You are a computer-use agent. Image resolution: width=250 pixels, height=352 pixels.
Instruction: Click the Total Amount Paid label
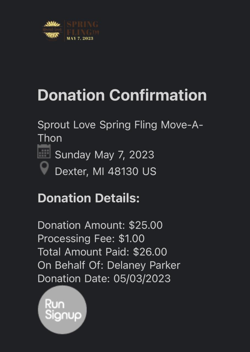84,252
